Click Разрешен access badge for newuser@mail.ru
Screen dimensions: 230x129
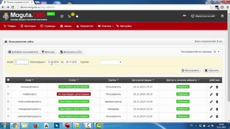point(183,87)
